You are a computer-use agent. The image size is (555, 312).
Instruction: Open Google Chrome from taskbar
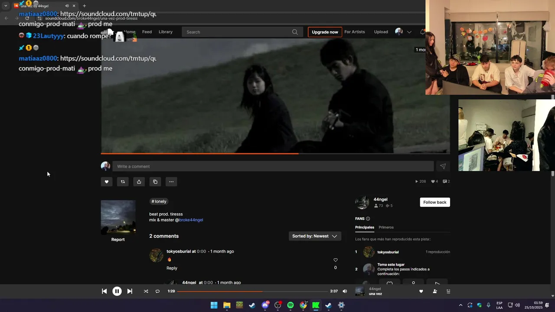[x=303, y=305]
